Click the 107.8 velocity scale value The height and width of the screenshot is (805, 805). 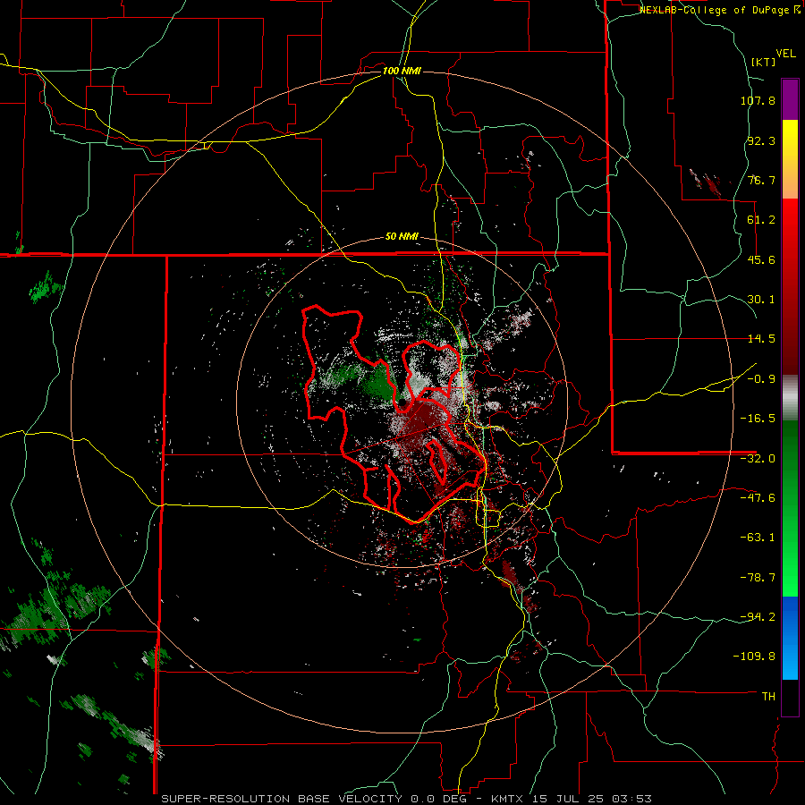pos(758,100)
